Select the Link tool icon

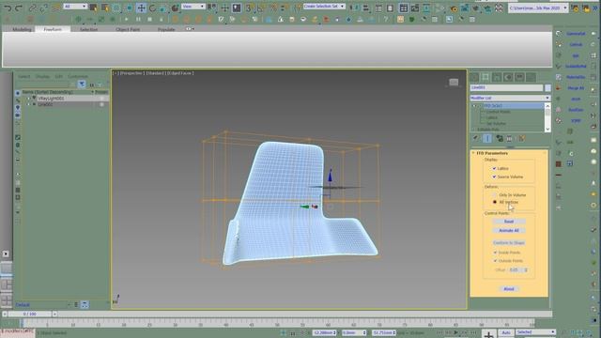point(33,8)
